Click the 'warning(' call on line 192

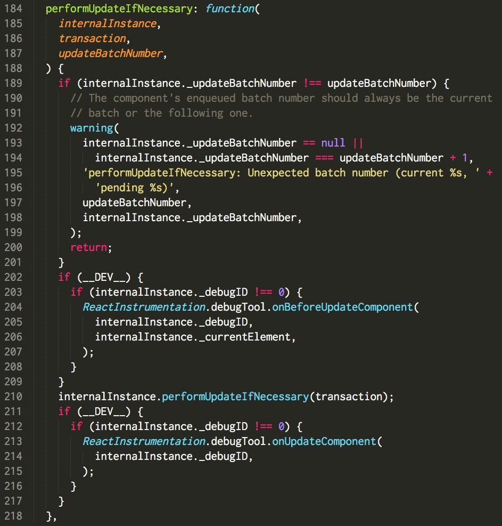click(x=95, y=128)
